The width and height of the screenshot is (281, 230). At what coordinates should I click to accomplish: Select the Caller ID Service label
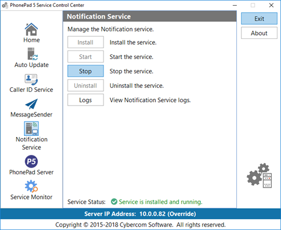tap(32, 89)
